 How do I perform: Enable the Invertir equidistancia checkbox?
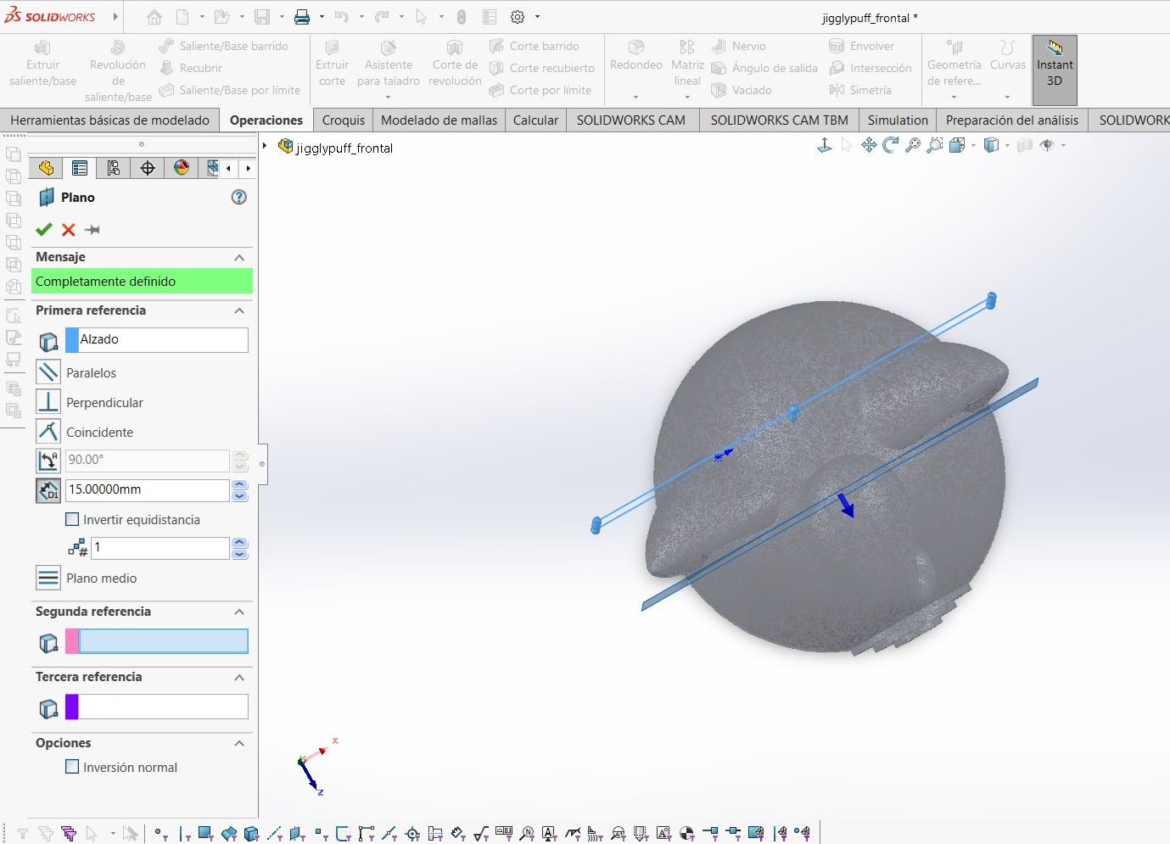coord(72,519)
